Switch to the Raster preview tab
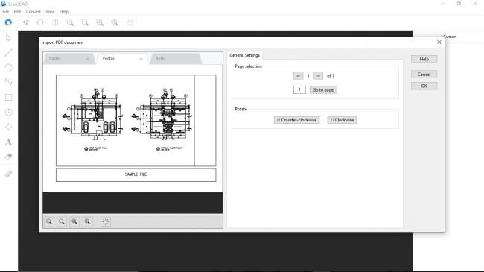 pos(69,58)
